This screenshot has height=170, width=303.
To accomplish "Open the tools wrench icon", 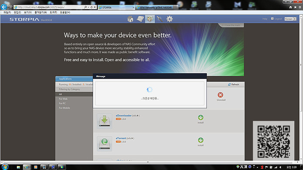I will pyautogui.click(x=160, y=19).
